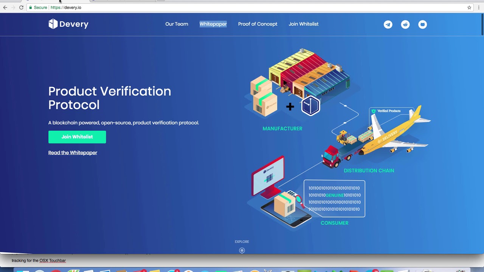Image resolution: width=484 pixels, height=272 pixels.
Task: Click the Devery logo
Action: [x=68, y=24]
